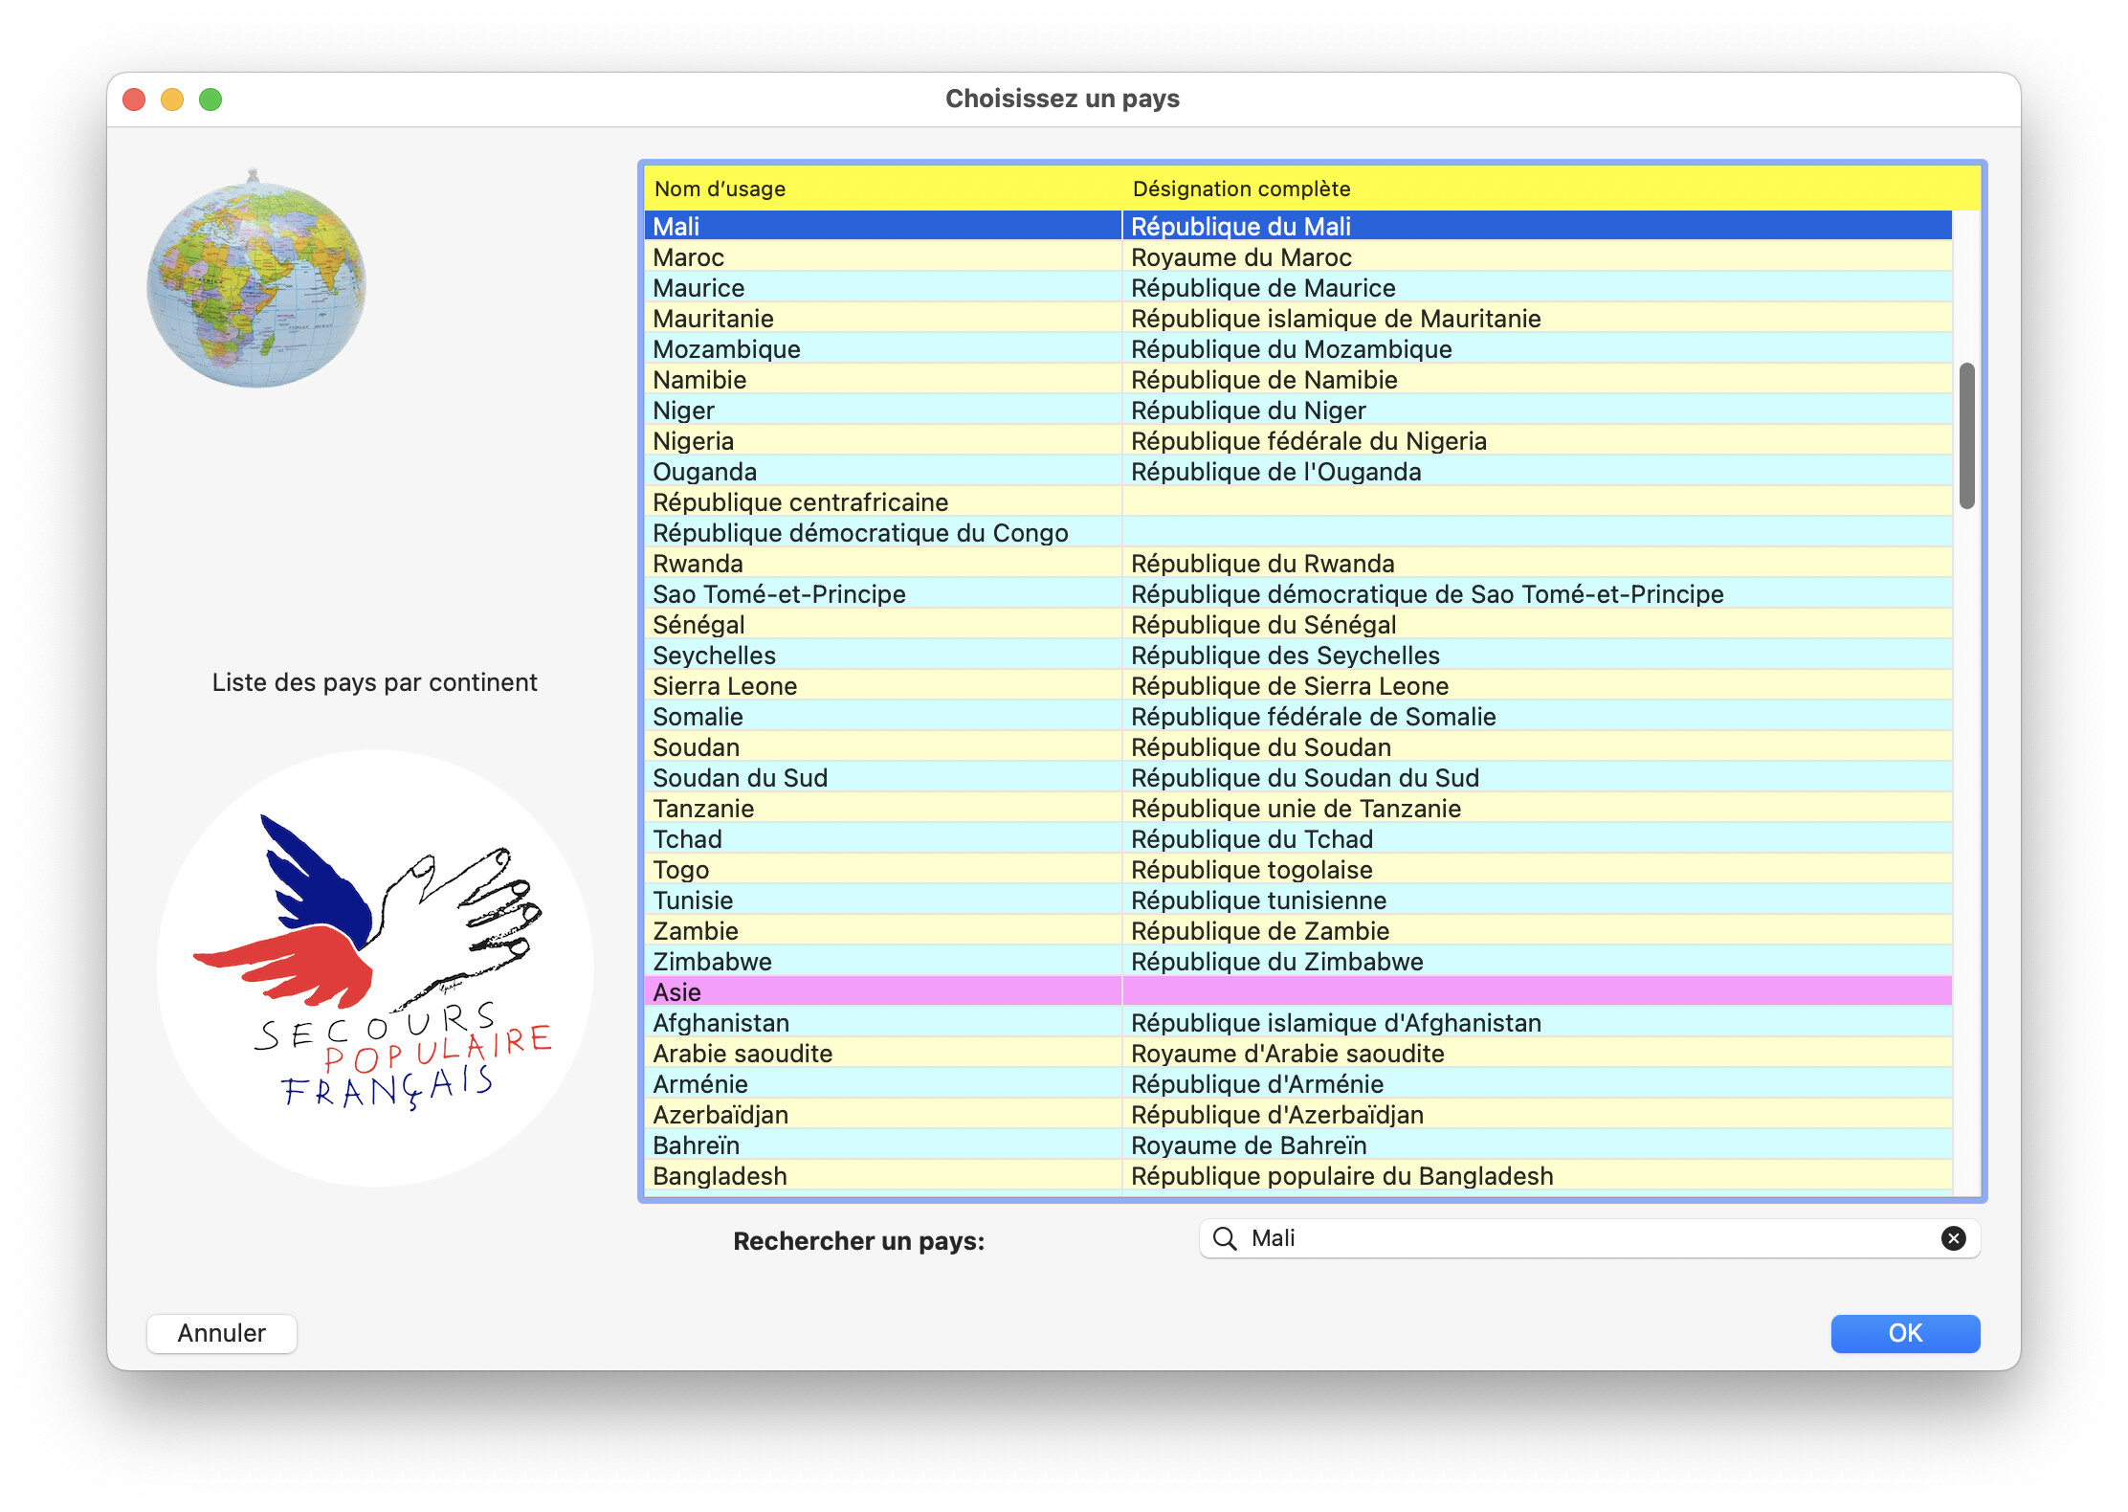The height and width of the screenshot is (1512, 2128).
Task: Select the Nigeria row
Action: [x=1298, y=440]
